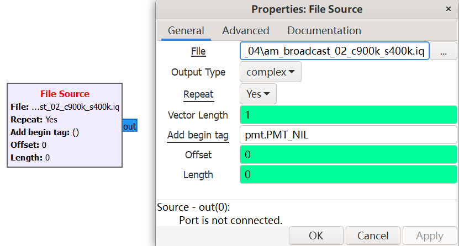
Task: Click the Length value field
Action: pos(348,175)
